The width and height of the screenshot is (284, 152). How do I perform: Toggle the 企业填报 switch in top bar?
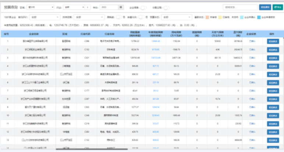(x=143, y=7)
